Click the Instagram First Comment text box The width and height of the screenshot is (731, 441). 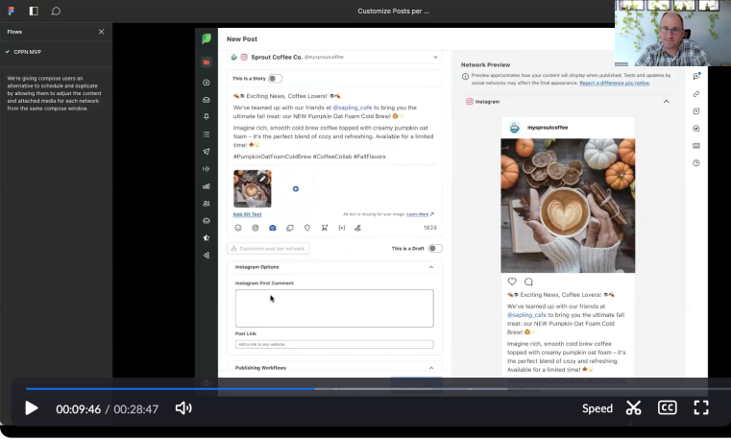(333, 308)
